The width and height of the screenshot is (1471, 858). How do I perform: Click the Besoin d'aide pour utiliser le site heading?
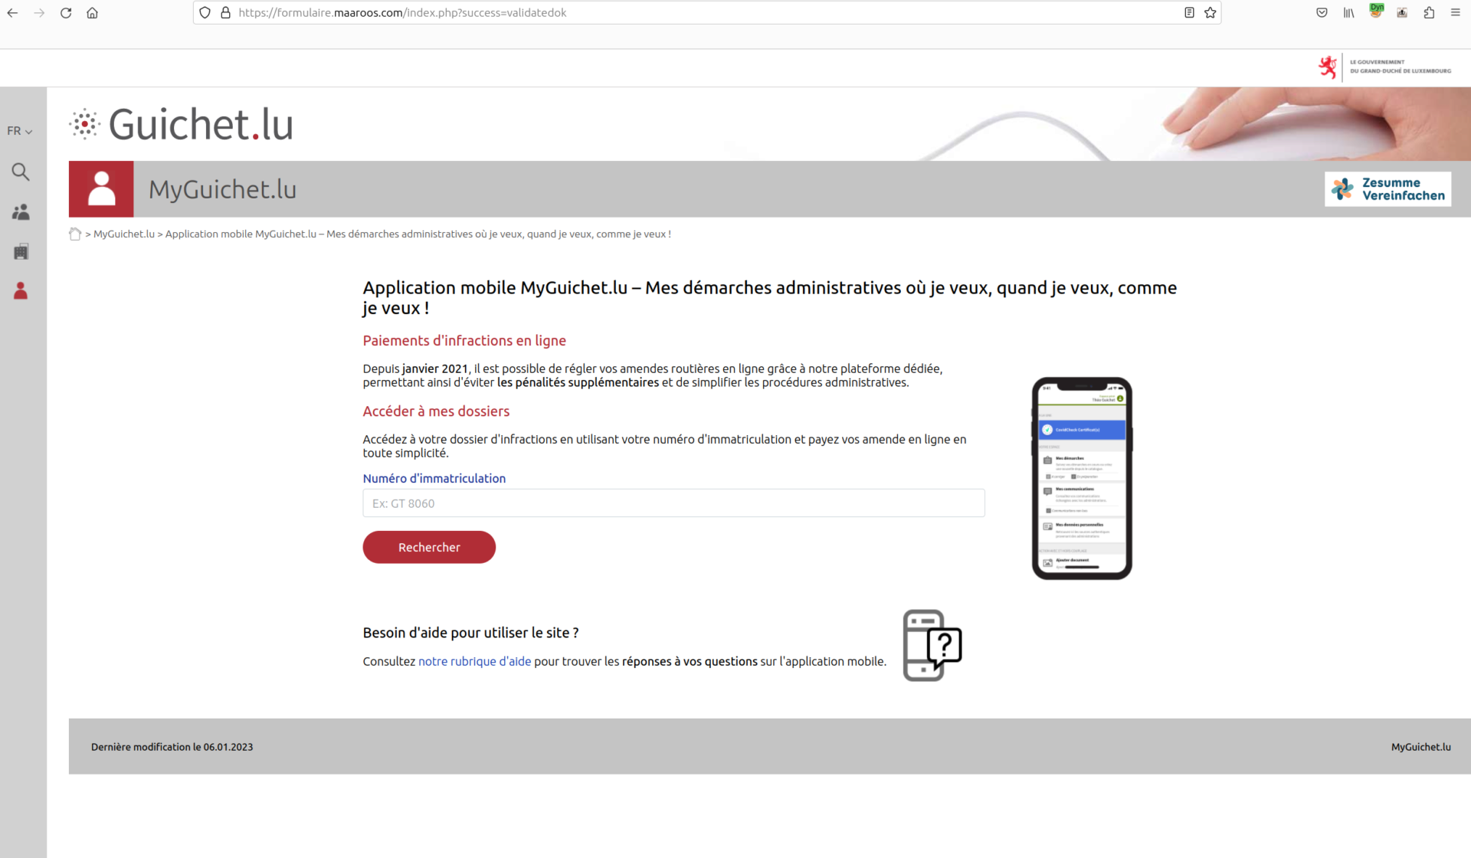click(x=470, y=633)
